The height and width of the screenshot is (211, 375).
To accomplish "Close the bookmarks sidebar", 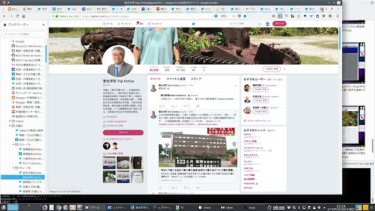I will coord(43,25).
